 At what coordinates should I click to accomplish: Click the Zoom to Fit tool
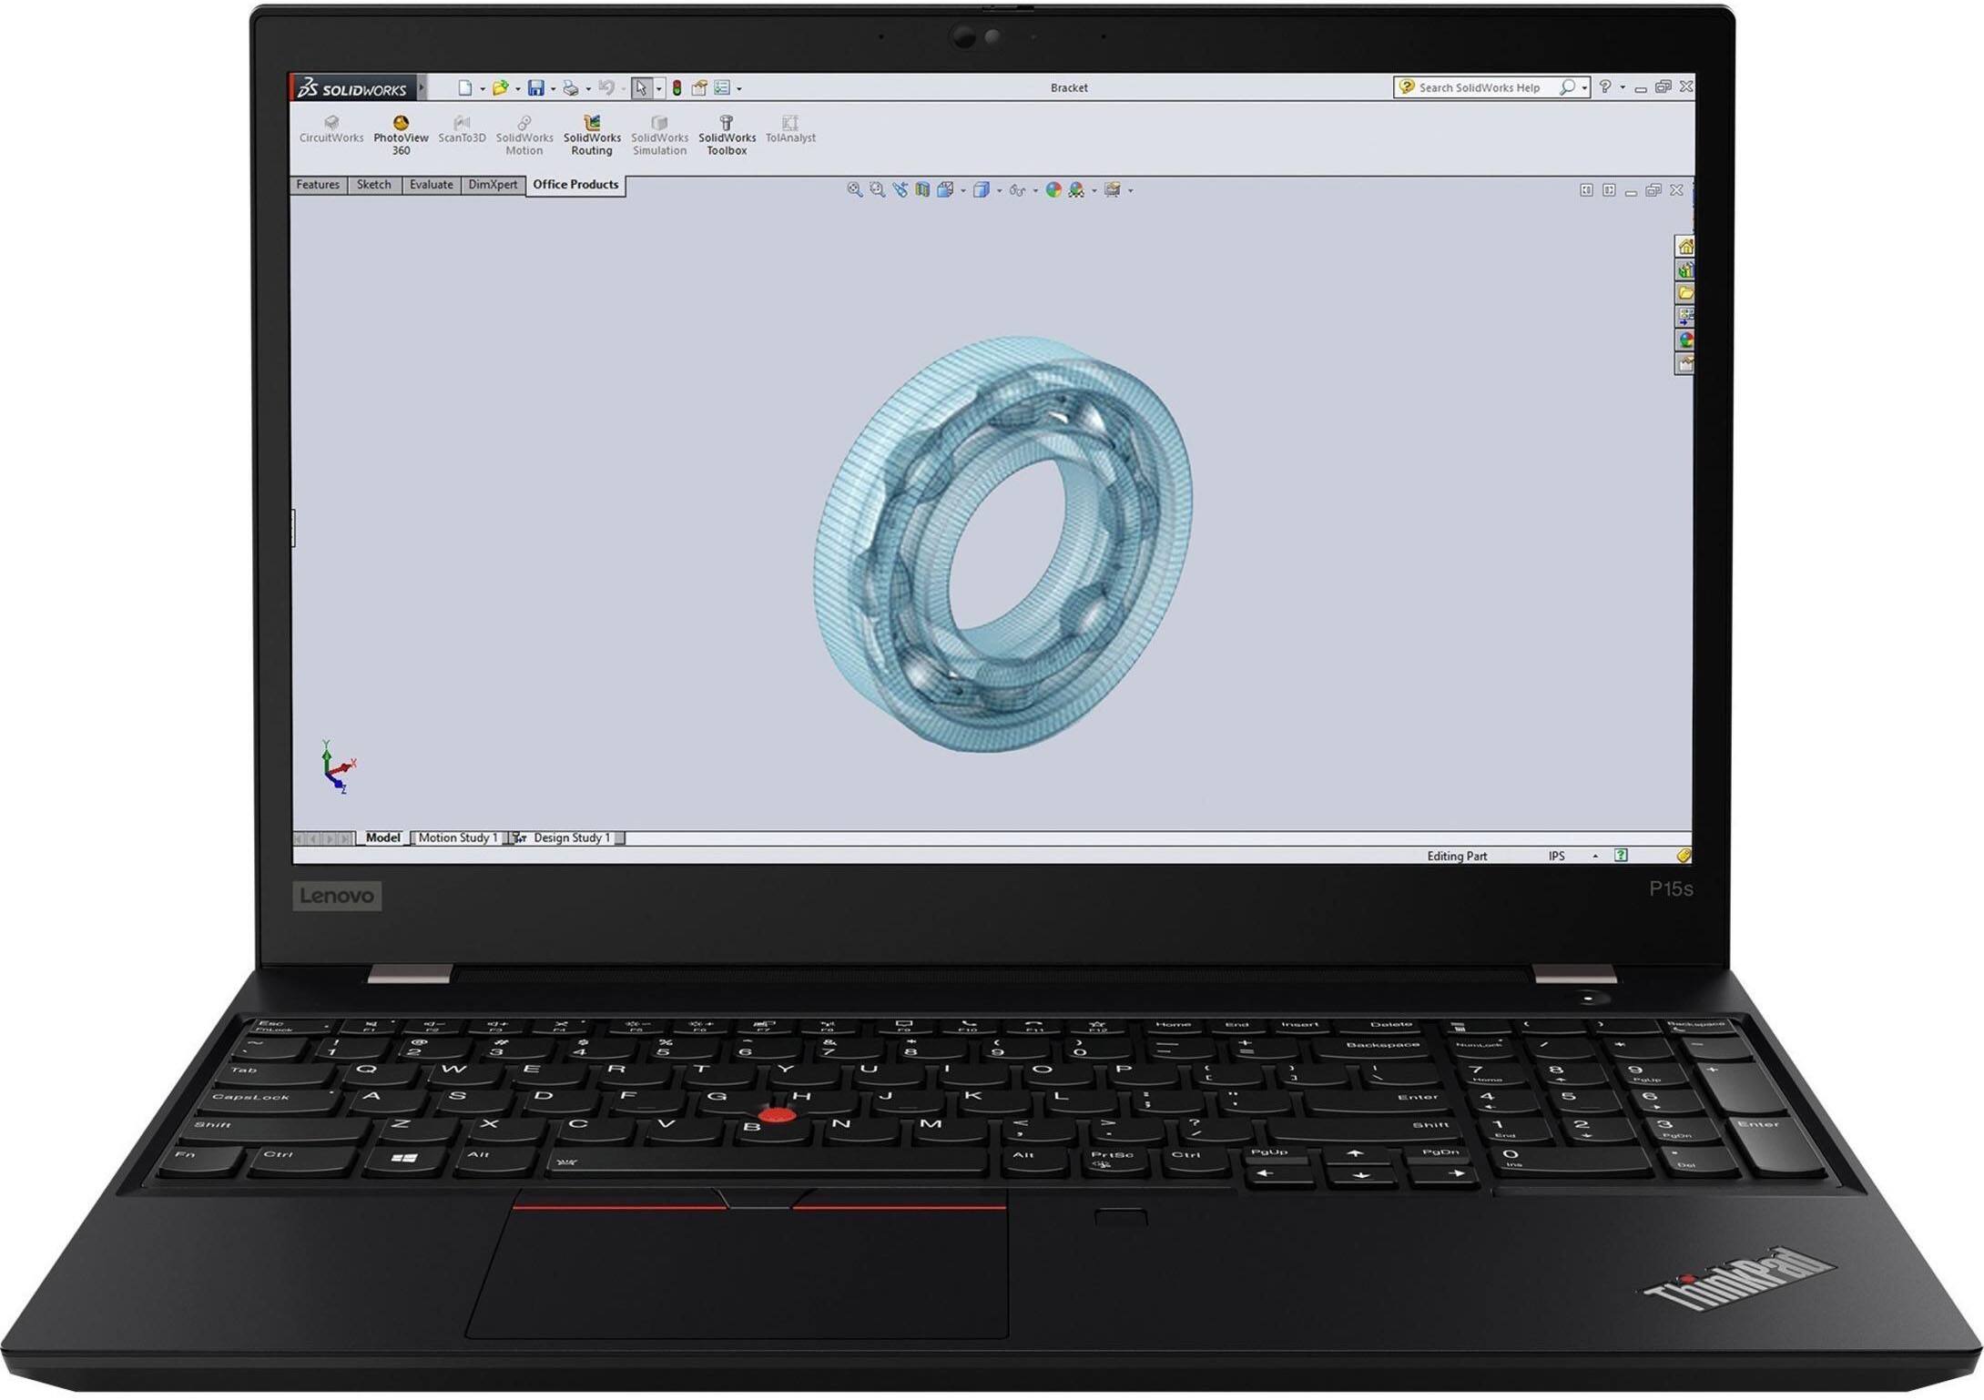point(855,189)
